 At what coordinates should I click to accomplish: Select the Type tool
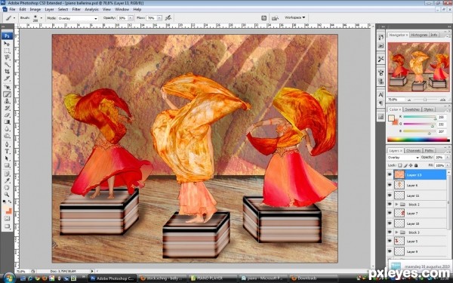pyautogui.click(x=7, y=152)
